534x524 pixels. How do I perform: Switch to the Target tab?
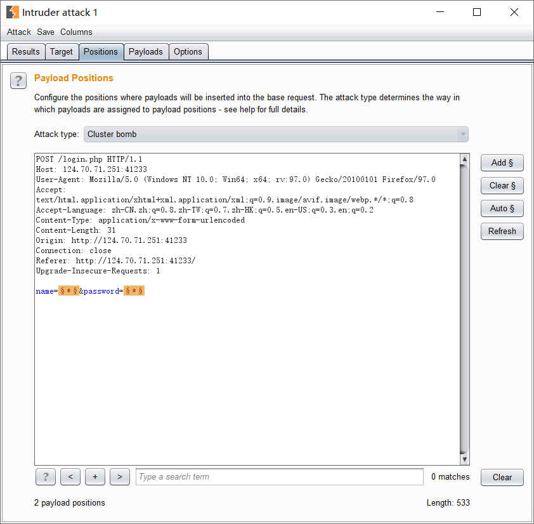pos(62,52)
